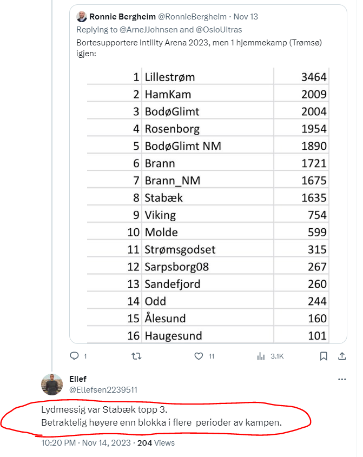Open the Ellef display name

[x=78, y=379]
